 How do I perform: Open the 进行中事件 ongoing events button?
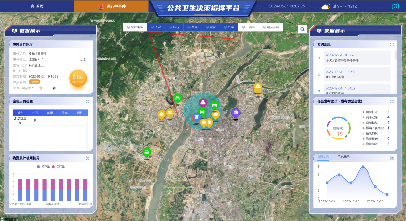[112, 6]
